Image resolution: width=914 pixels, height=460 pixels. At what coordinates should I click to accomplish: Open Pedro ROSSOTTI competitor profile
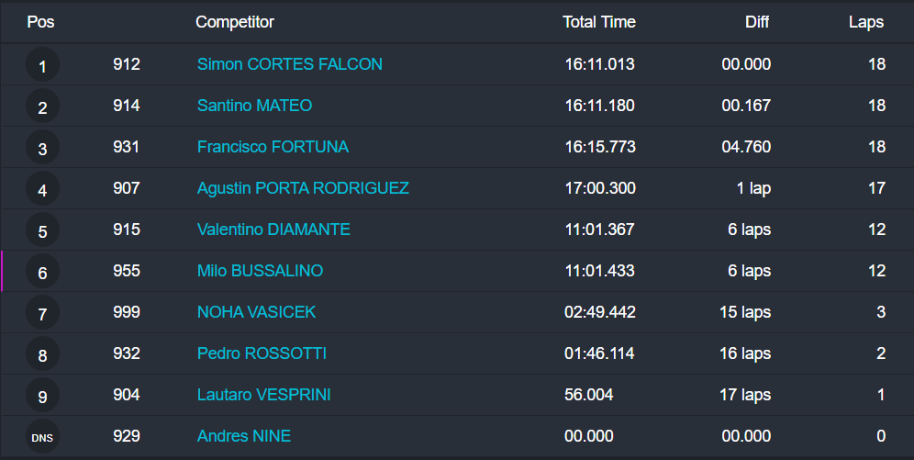[262, 353]
